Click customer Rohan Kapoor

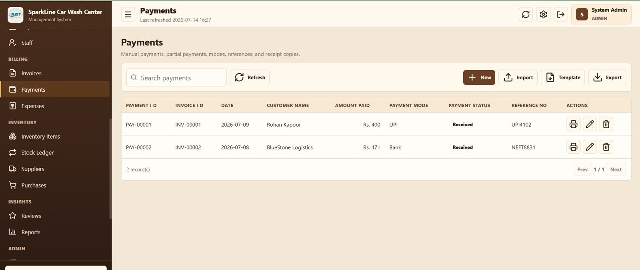(284, 125)
